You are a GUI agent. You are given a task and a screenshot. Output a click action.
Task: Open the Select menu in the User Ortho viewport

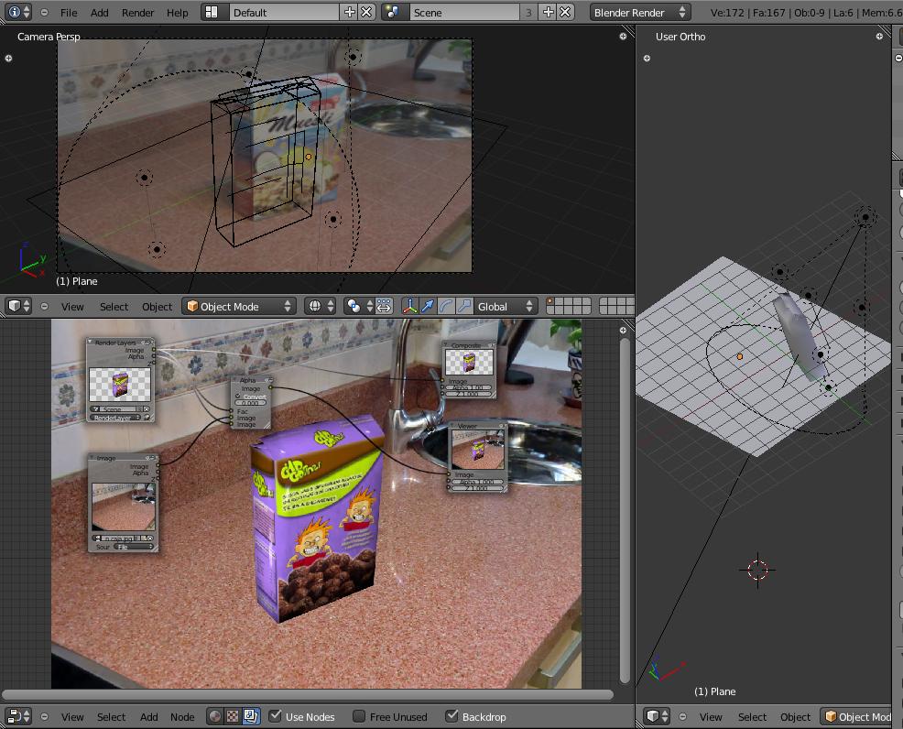(752, 717)
